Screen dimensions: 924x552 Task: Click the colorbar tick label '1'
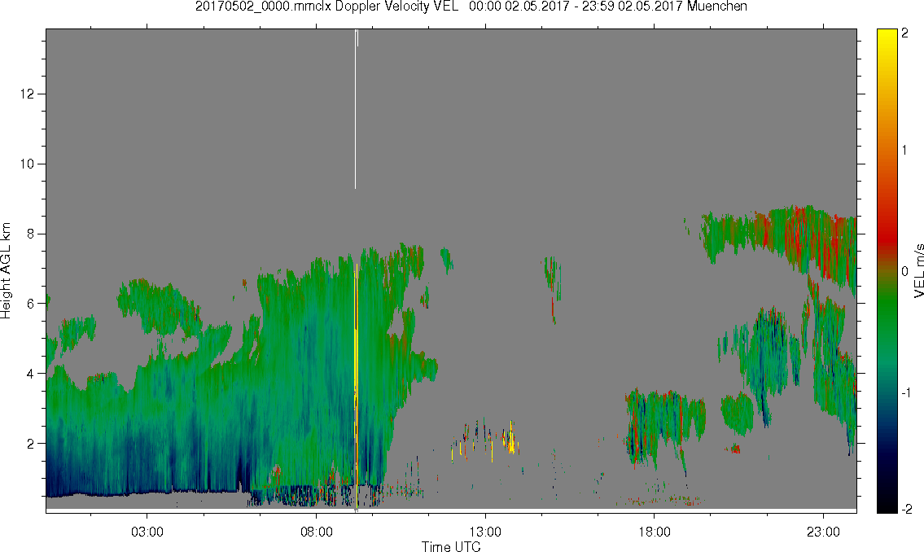[x=904, y=151]
